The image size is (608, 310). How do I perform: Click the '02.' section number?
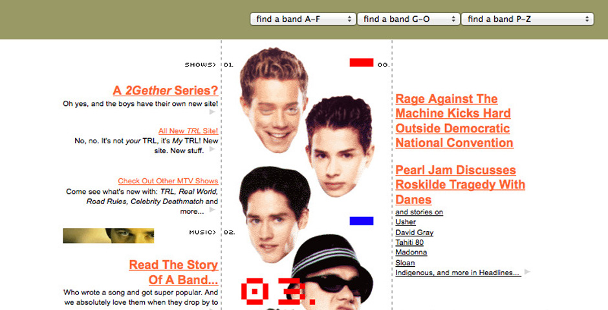[x=229, y=232]
